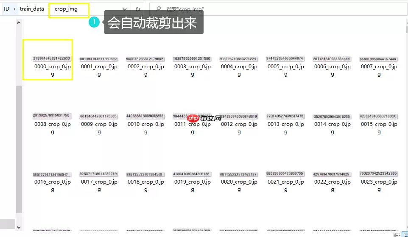Expand the chevron after train_data in breadcrumb
408x237 pixels.
(x=50, y=9)
